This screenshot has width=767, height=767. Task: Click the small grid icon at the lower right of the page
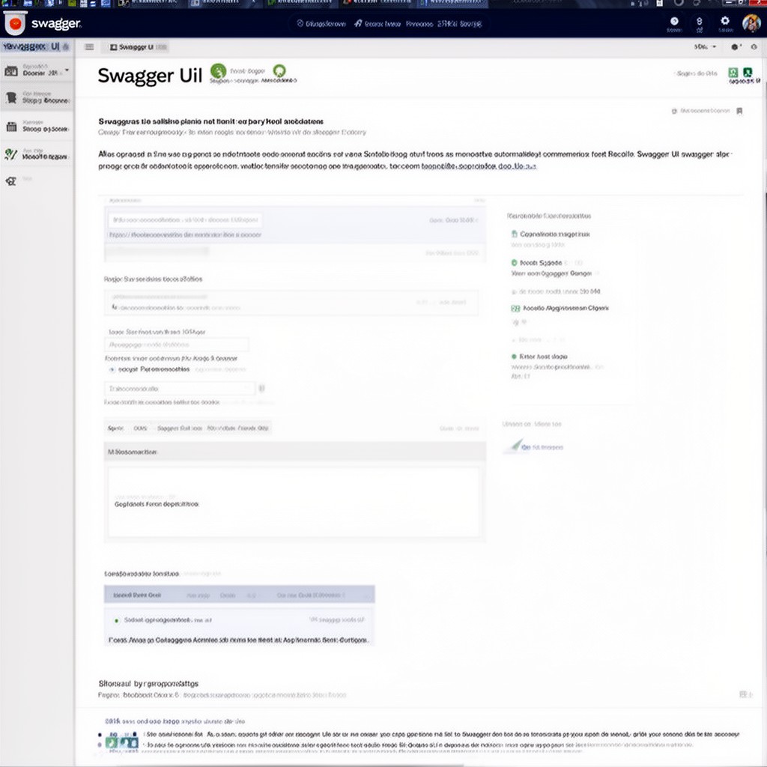tap(744, 694)
